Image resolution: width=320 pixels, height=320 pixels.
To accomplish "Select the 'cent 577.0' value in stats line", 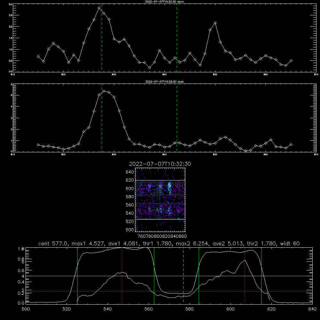I will pos(54,244).
